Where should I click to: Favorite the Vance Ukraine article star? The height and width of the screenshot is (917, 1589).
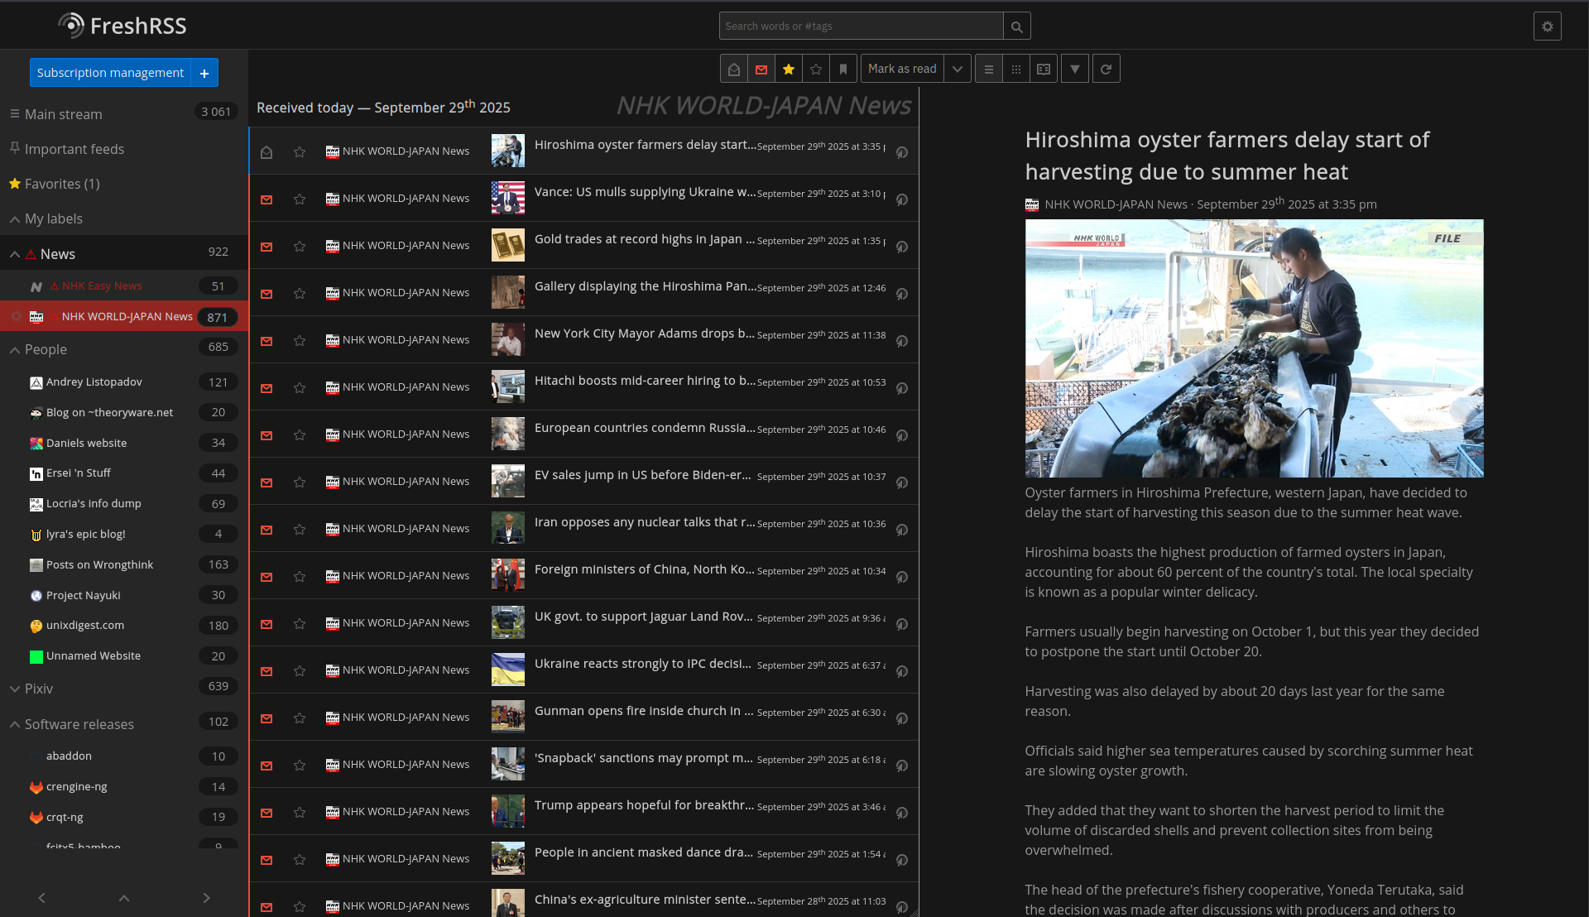(x=300, y=199)
